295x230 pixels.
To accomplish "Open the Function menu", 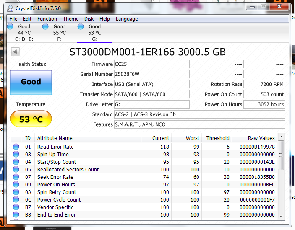I will [x=47, y=19].
